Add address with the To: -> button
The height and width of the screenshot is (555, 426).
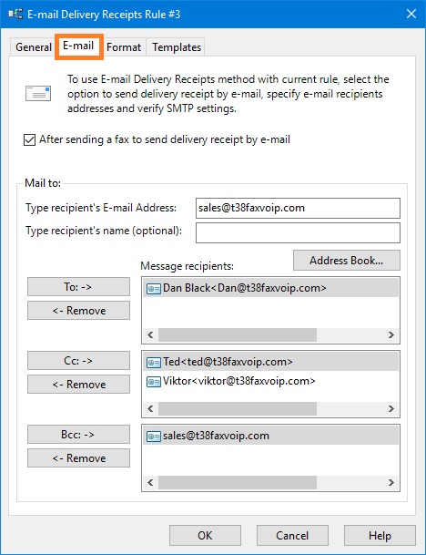78,287
